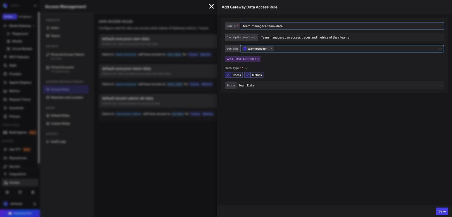Viewport: 452px width, 217px height.
Task: Click the 'WILL HAVE ACCESS TO' label
Action: coord(243,59)
